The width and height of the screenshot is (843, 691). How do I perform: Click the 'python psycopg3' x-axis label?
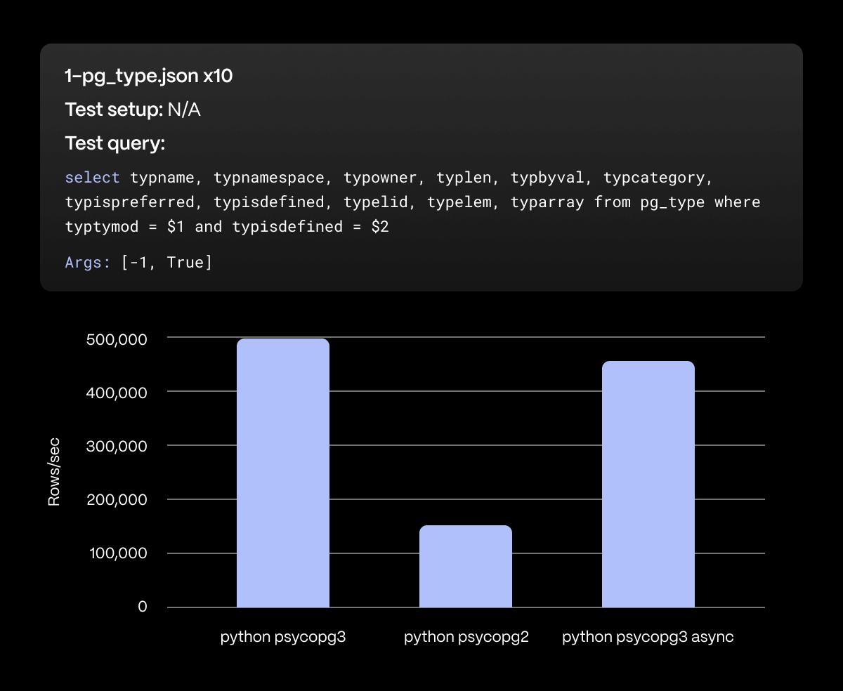(x=283, y=638)
